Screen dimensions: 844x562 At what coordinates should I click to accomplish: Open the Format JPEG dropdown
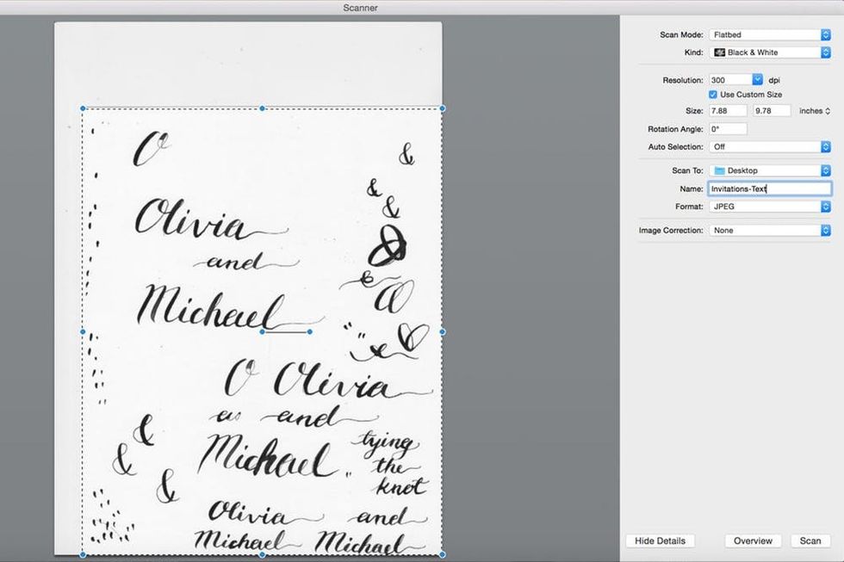click(769, 207)
